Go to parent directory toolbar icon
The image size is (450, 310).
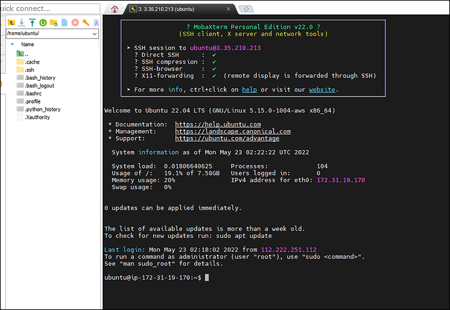(11, 22)
